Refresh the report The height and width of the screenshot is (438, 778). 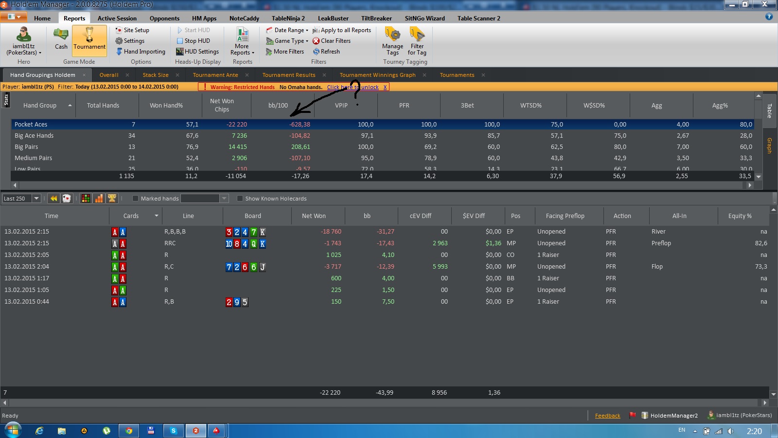click(326, 52)
